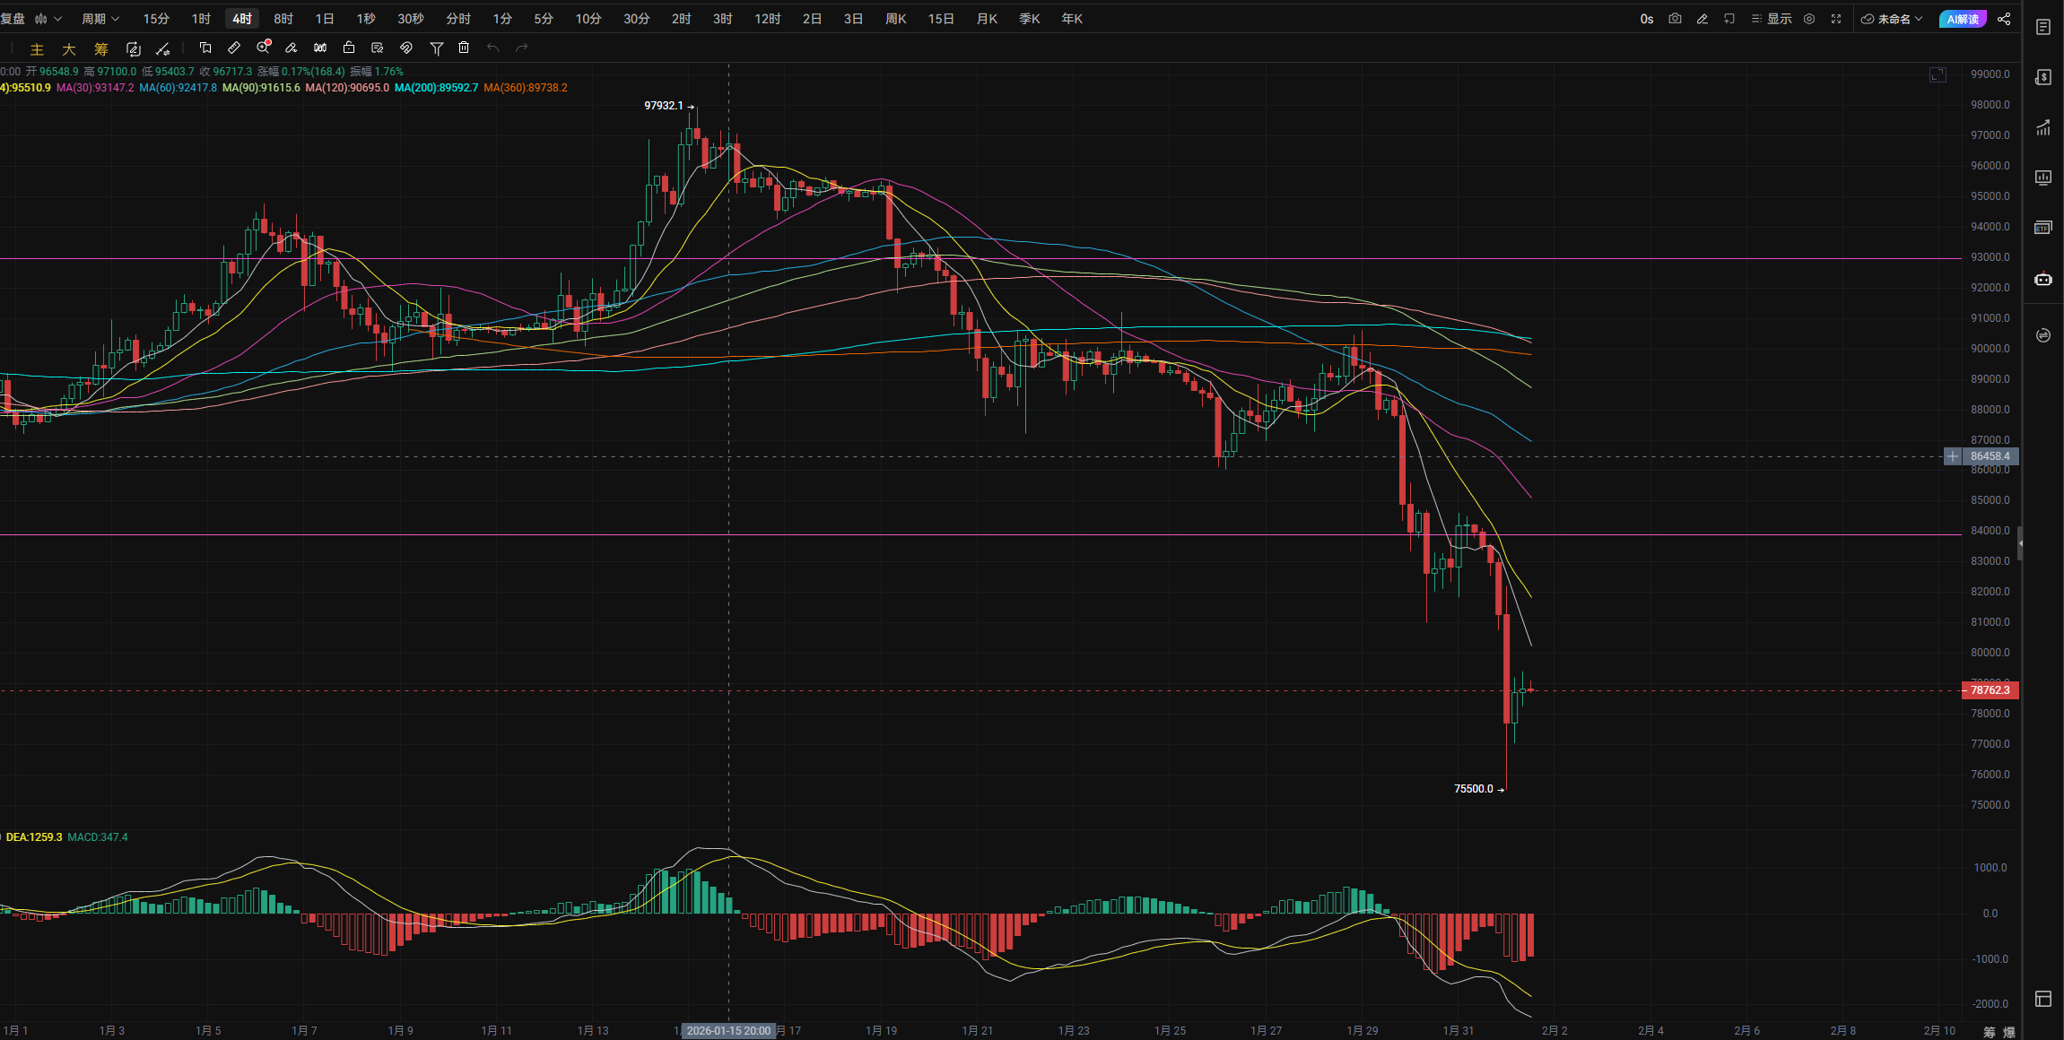
Task: Enter fullscreen chart mode
Action: 1836,19
